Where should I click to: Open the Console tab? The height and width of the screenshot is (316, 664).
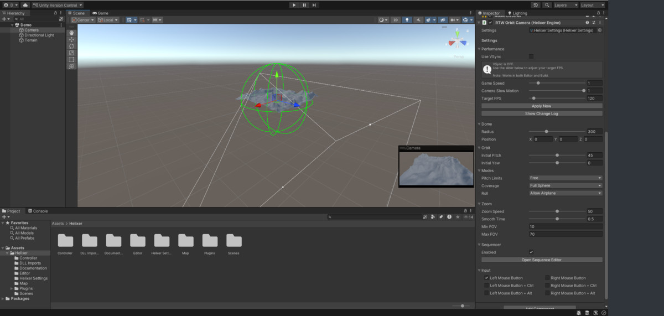coord(38,211)
